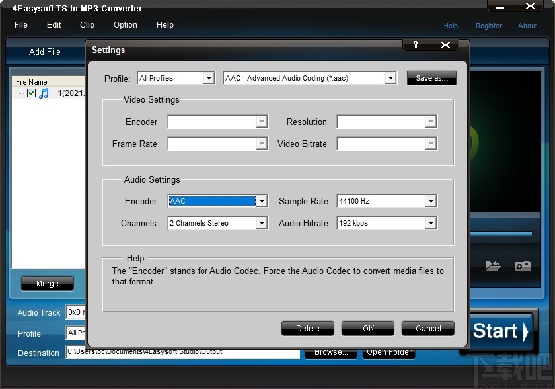Delete the current profile
555x389 pixels.
click(x=307, y=328)
